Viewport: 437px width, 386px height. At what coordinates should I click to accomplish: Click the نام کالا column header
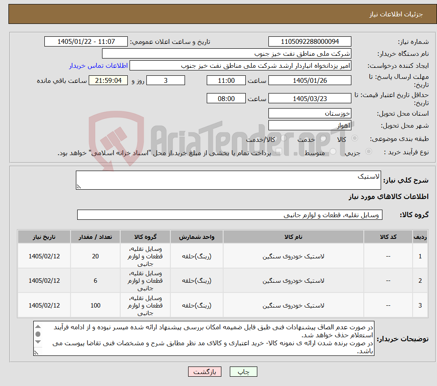pyautogui.click(x=293, y=237)
